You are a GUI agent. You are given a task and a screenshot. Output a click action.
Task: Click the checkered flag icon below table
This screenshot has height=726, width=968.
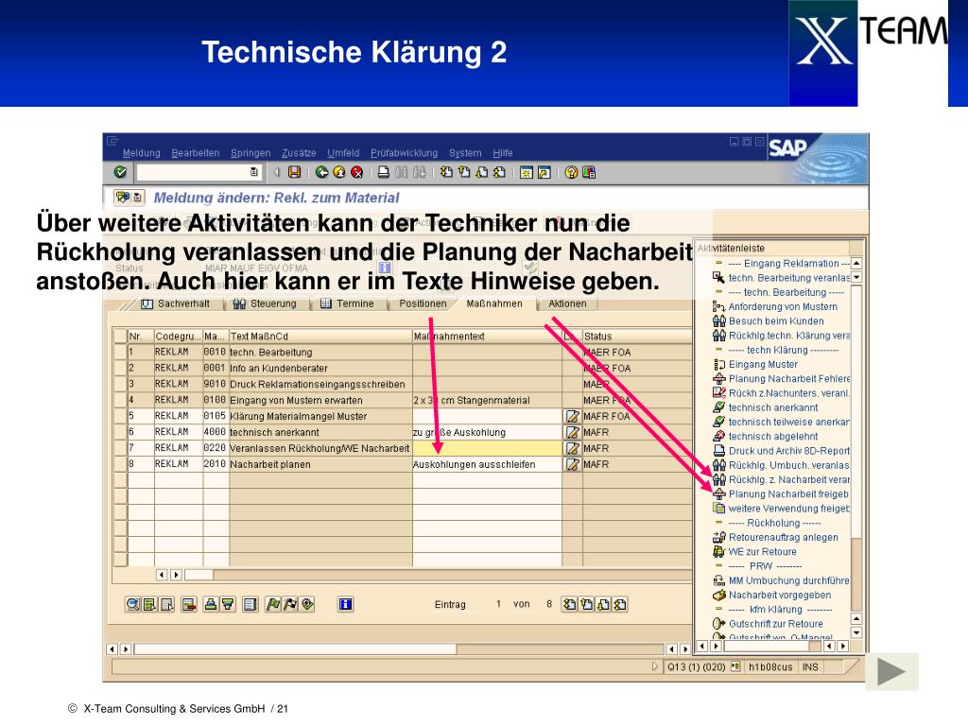coord(289,604)
